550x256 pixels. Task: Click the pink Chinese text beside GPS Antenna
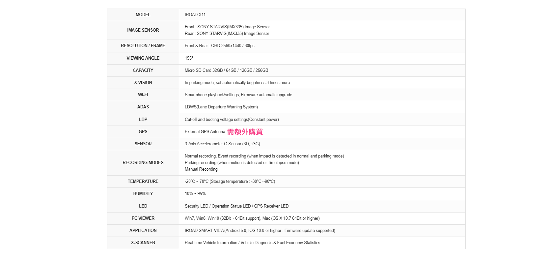245,132
